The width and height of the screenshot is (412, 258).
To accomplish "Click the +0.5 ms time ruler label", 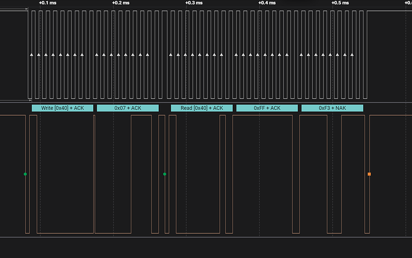I will (340, 3).
